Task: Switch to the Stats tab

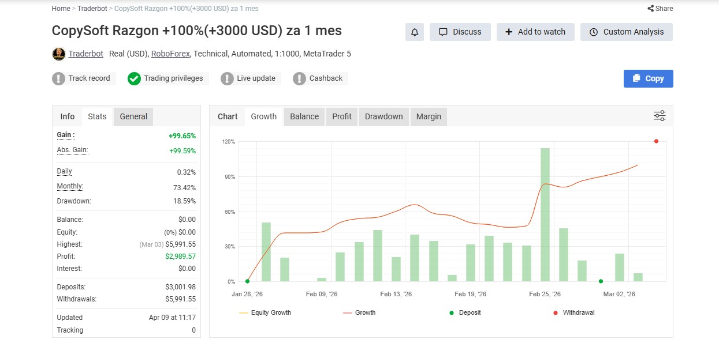Action: click(x=97, y=116)
